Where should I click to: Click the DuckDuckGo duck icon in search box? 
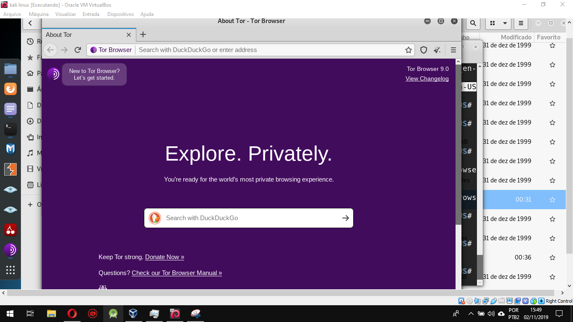pos(155,218)
